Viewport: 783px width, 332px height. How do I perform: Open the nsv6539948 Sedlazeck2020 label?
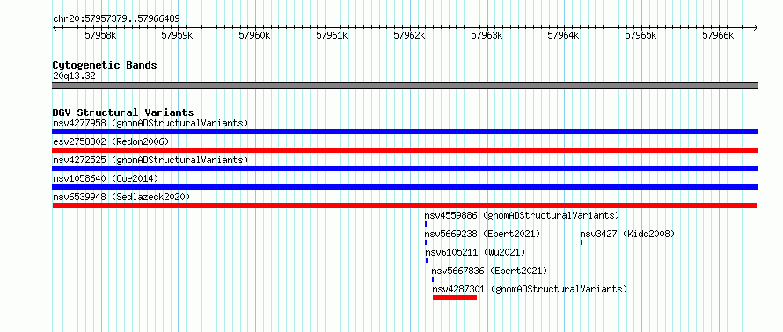pos(121,197)
